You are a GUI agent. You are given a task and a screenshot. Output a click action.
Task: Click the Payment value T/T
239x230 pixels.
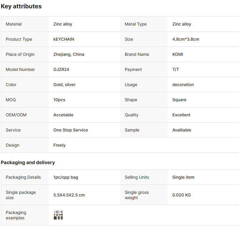coord(176,69)
